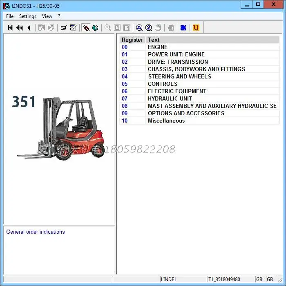Click the double-arrow rewind icon
Screen dimensions: 286x286
tap(20, 28)
